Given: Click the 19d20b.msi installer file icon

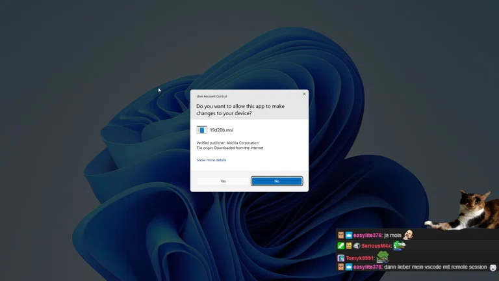Looking at the screenshot, I should click(x=201, y=130).
